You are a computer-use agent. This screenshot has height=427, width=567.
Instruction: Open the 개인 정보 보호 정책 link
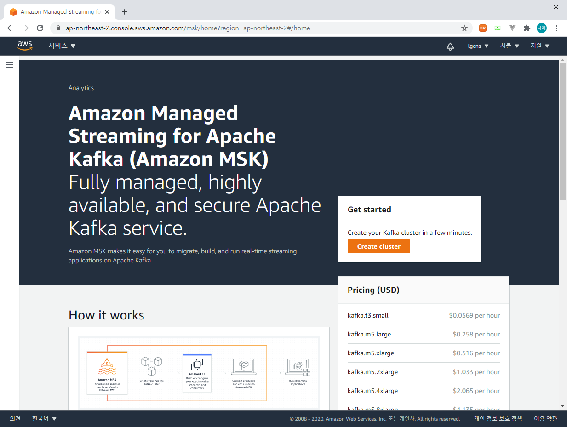(498, 419)
